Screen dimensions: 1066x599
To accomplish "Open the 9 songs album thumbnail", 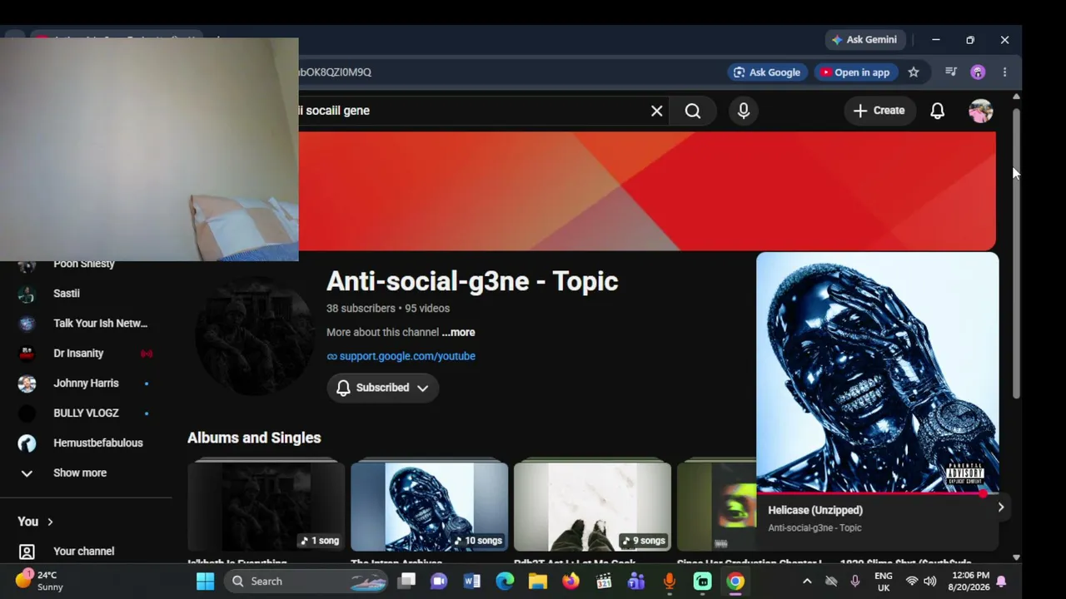I will tap(592, 507).
